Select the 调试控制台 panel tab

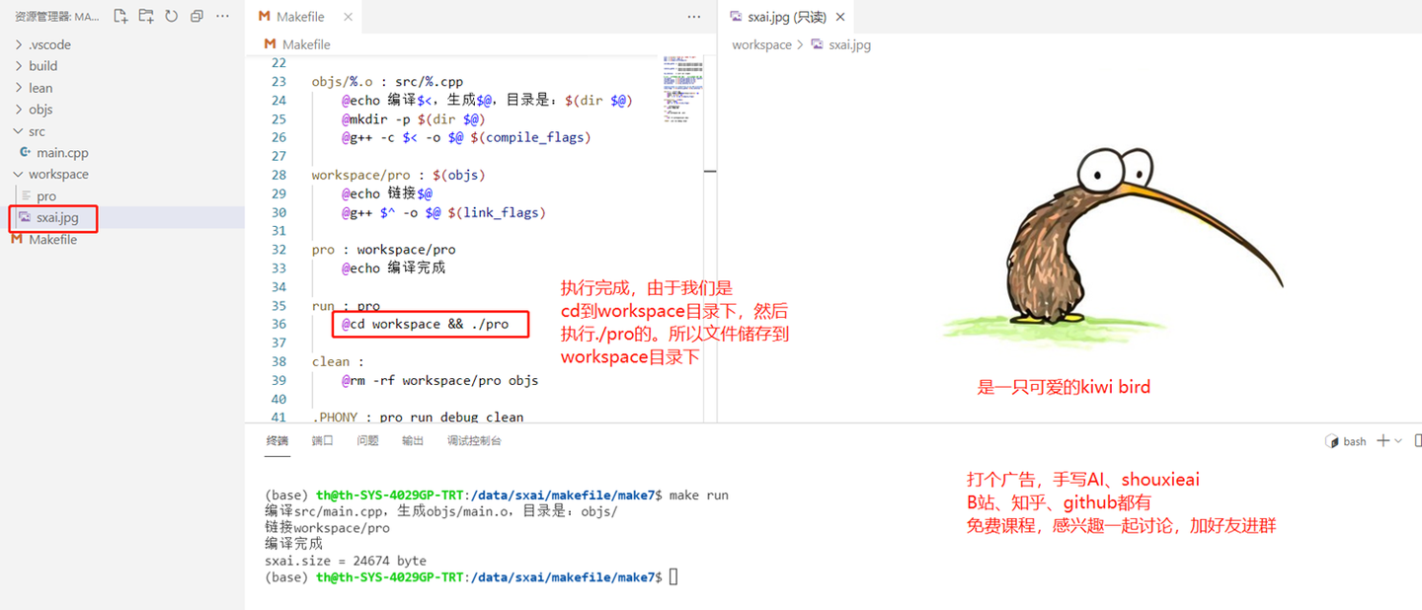(x=474, y=440)
